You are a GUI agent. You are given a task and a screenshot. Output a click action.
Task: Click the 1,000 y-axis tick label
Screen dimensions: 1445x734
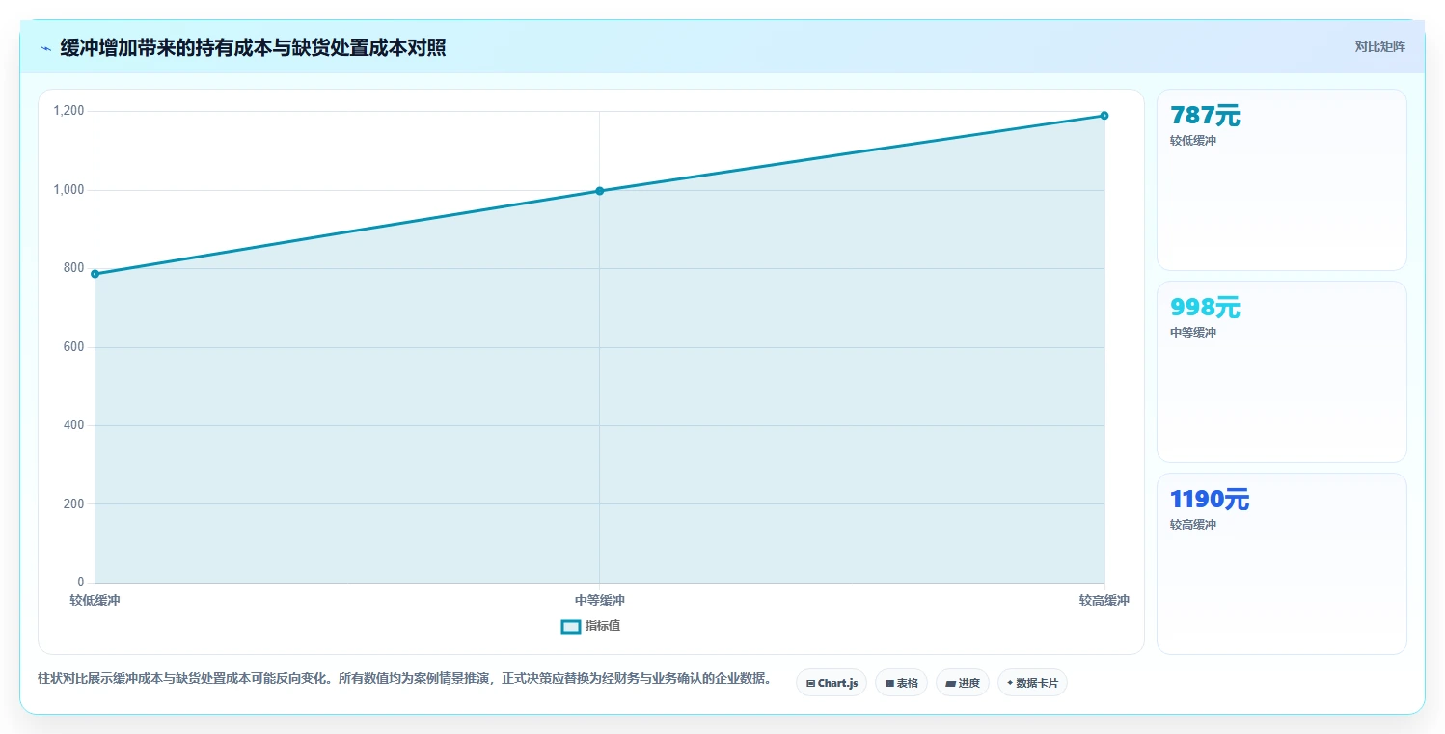[x=68, y=190]
